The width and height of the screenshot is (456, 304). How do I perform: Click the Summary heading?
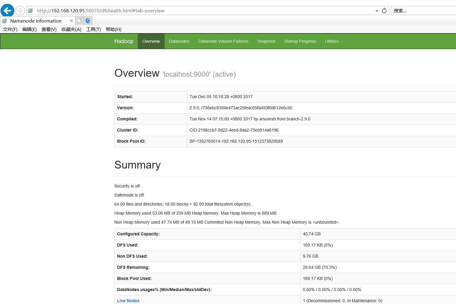click(137, 165)
